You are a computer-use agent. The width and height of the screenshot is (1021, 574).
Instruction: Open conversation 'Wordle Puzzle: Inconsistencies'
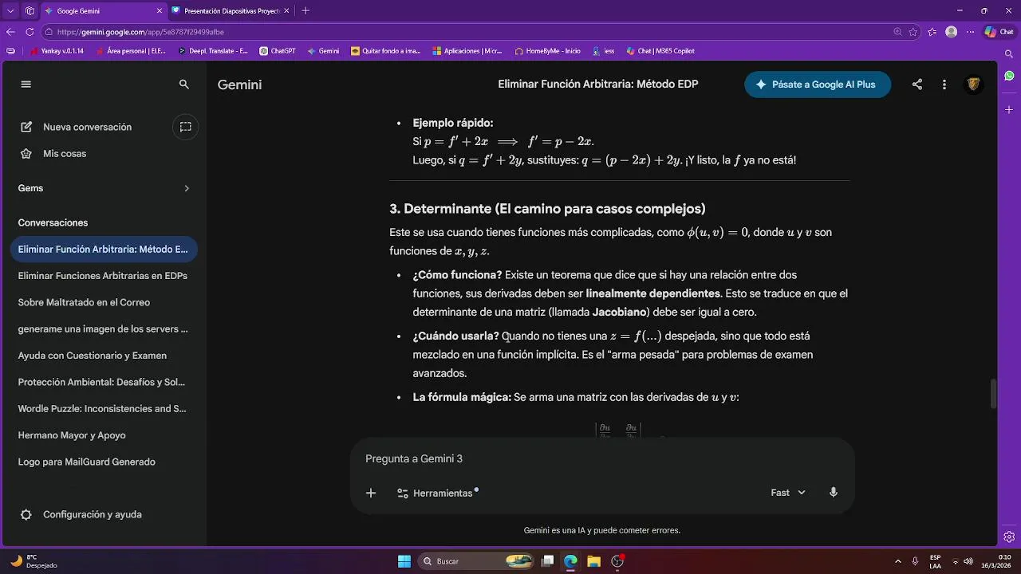[102, 409]
